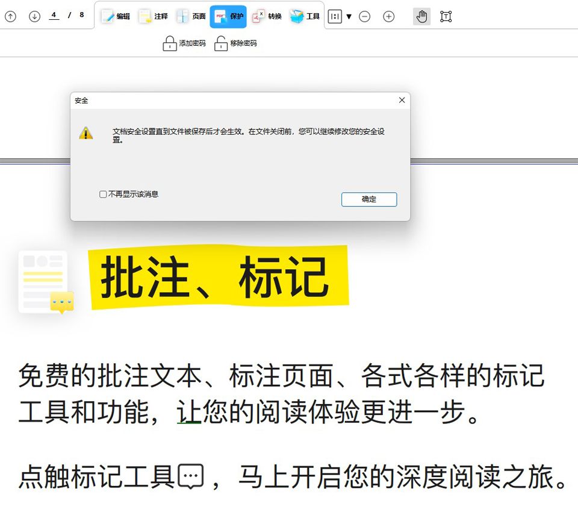Viewport: 578px width, 530px height.
Task: Open the 页面 (Page) tab
Action: coord(191,16)
